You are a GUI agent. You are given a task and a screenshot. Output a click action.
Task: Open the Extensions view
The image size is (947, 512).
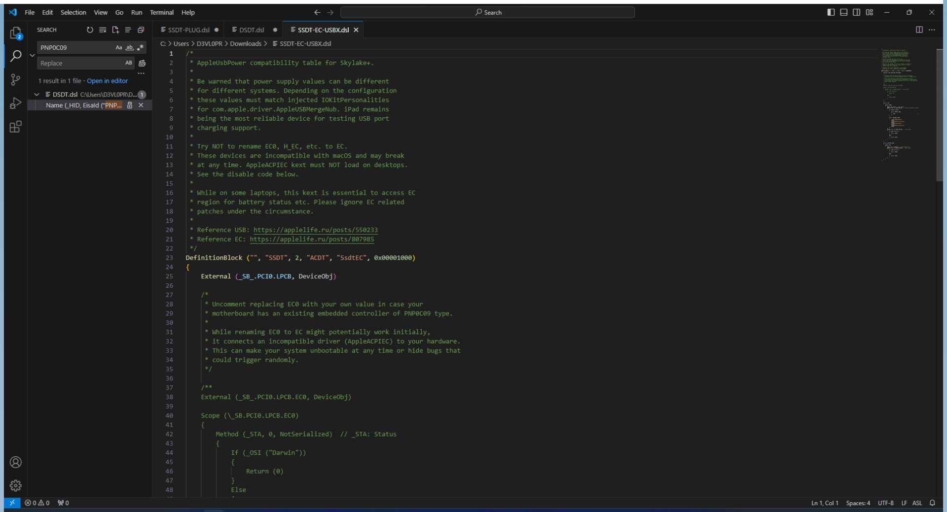pyautogui.click(x=16, y=127)
